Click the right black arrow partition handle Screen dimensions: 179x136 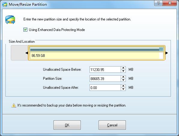167,53
